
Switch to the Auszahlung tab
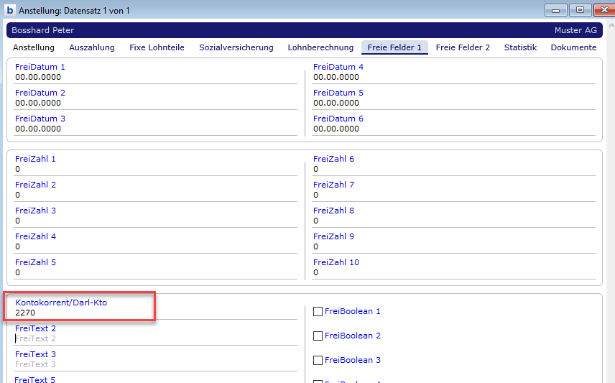tap(92, 47)
